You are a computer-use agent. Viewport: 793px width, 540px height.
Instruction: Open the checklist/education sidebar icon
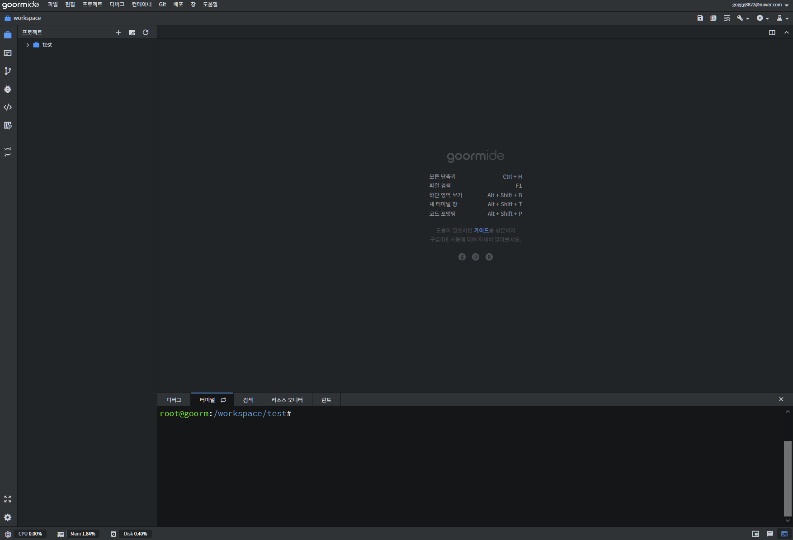8,125
